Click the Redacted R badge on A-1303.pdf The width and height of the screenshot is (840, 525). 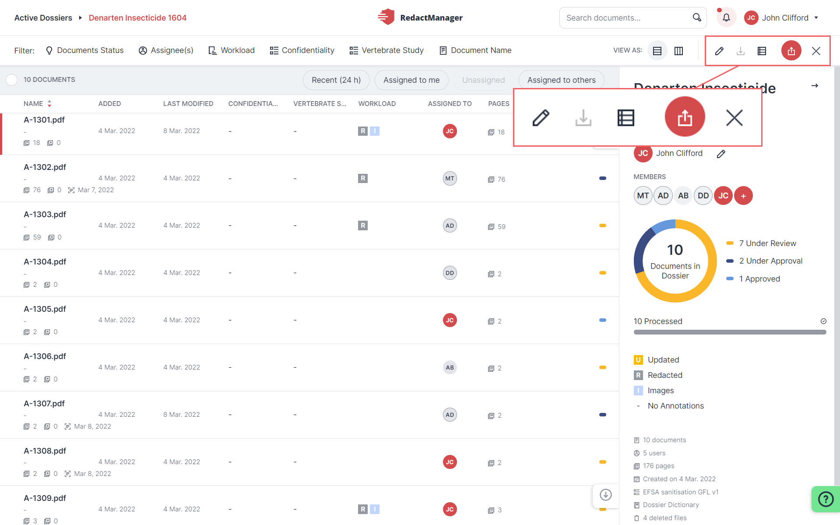(x=362, y=226)
